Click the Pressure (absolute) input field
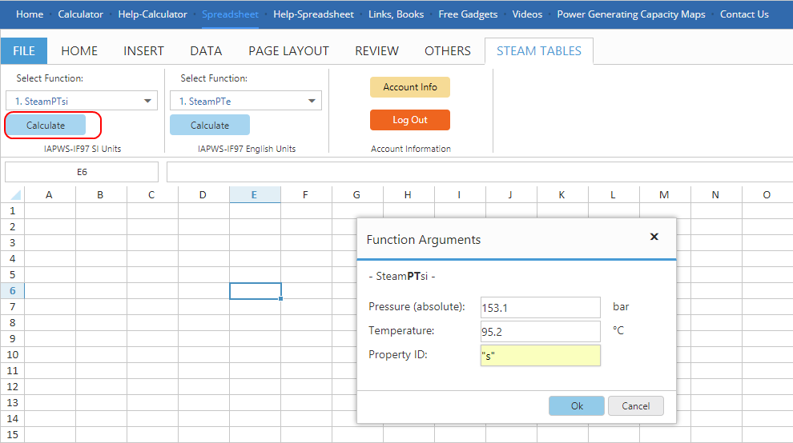The image size is (793, 443). (540, 308)
